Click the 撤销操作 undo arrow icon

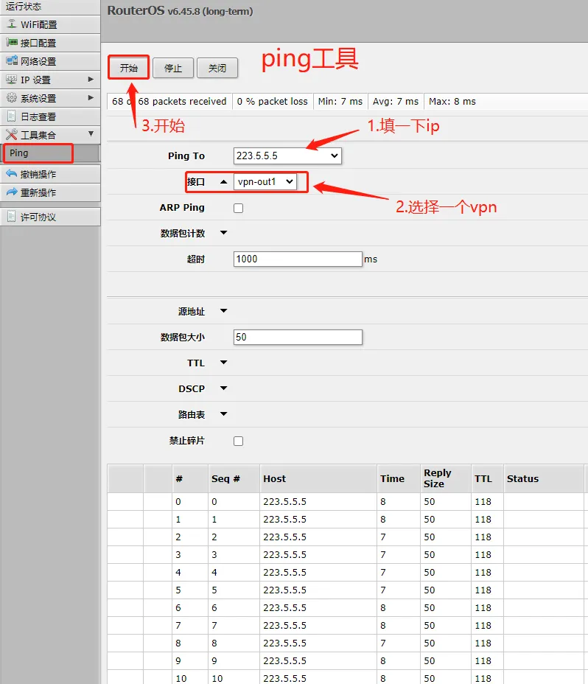click(12, 174)
